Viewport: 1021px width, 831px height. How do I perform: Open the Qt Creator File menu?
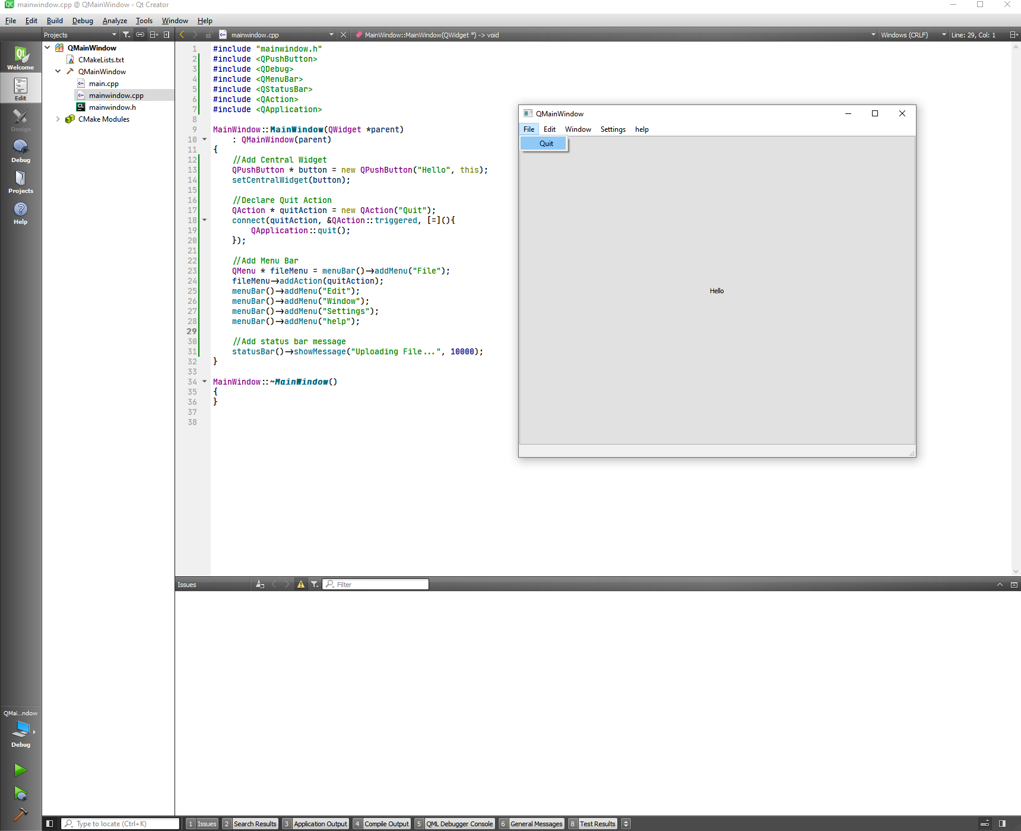(11, 21)
